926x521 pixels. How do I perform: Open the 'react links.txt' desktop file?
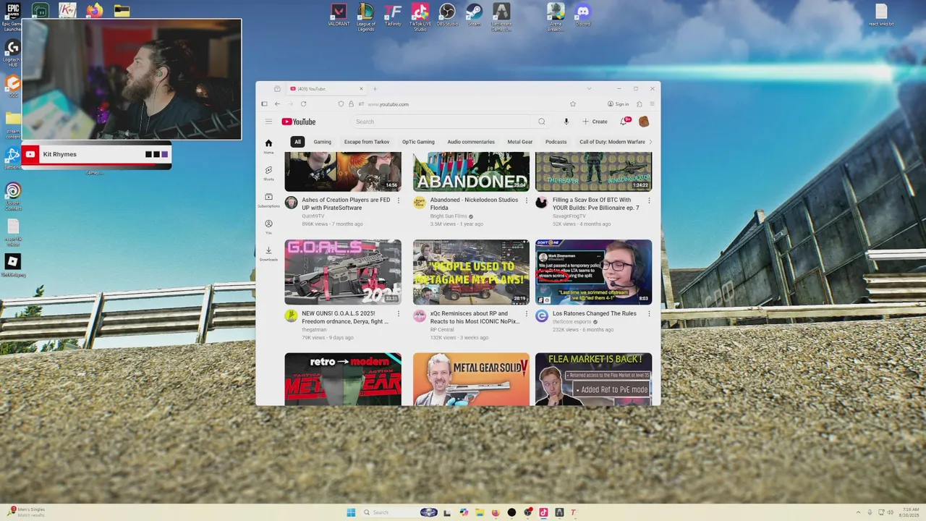click(x=881, y=15)
